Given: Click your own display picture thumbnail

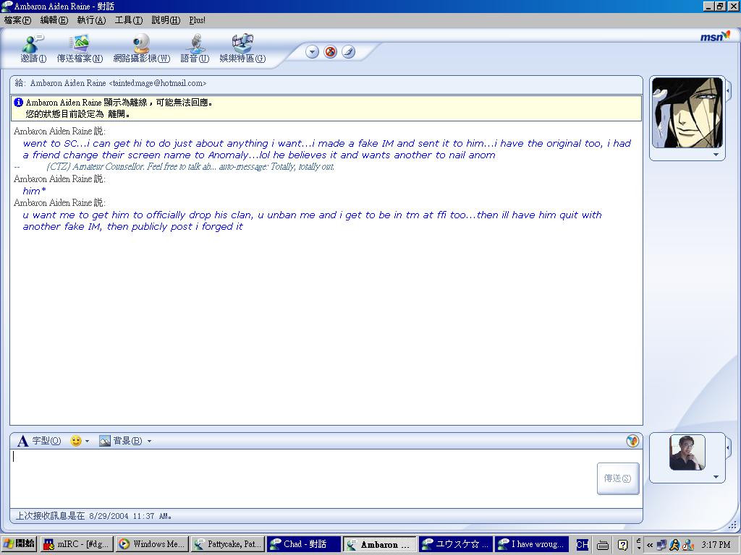Looking at the screenshot, I should coord(687,452).
